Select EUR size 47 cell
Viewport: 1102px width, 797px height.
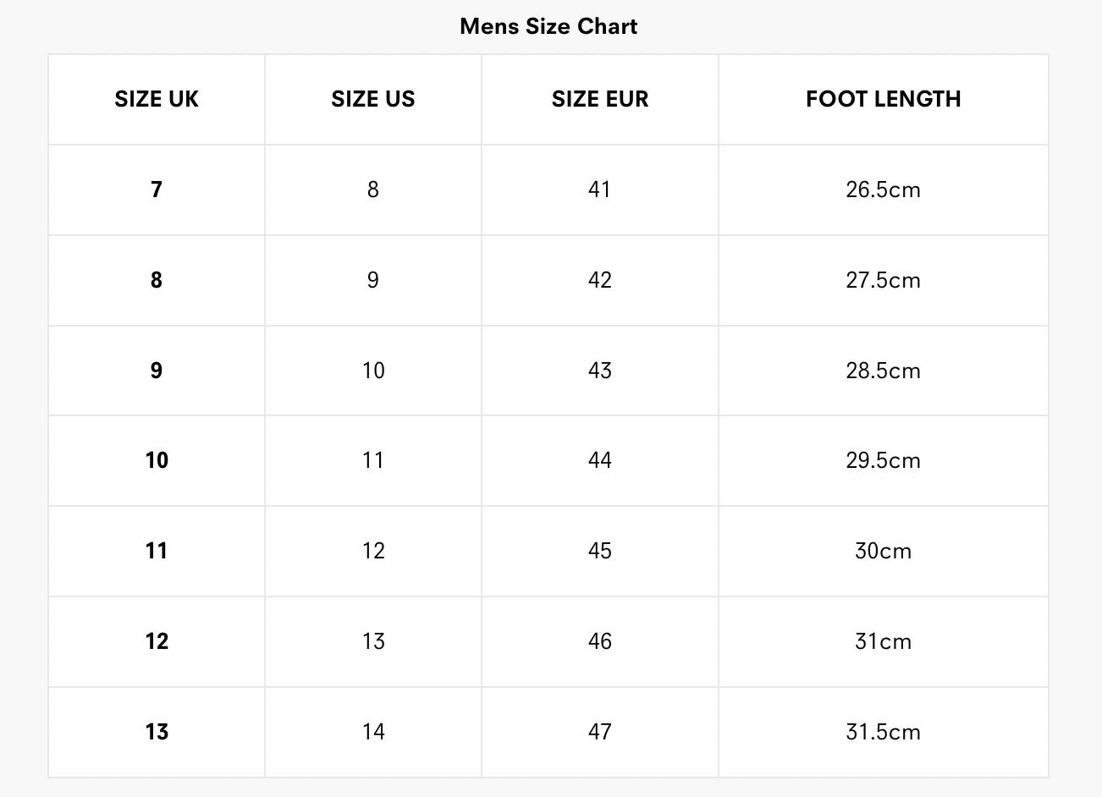(x=600, y=732)
